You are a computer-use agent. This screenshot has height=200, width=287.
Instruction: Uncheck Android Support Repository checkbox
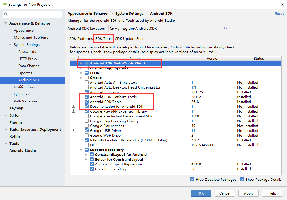92,164
